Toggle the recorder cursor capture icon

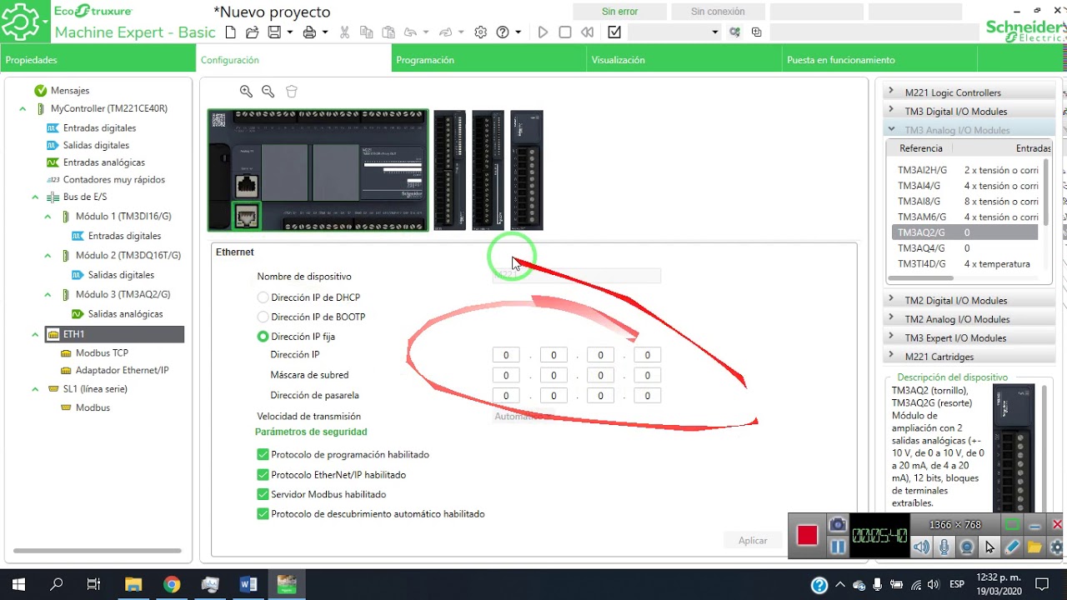click(x=989, y=547)
